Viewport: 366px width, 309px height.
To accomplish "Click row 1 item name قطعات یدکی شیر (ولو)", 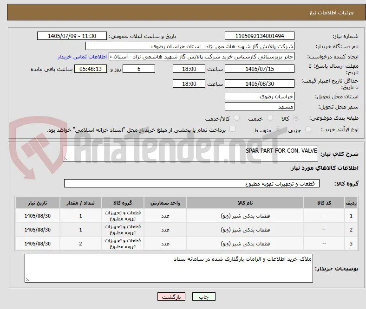I will point(245,216).
